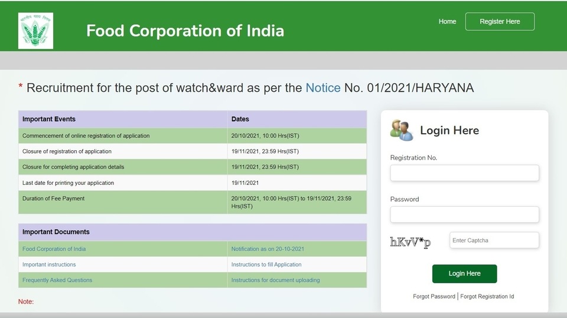
Task: Click the Food Corporation of India banner title
Action: (185, 31)
